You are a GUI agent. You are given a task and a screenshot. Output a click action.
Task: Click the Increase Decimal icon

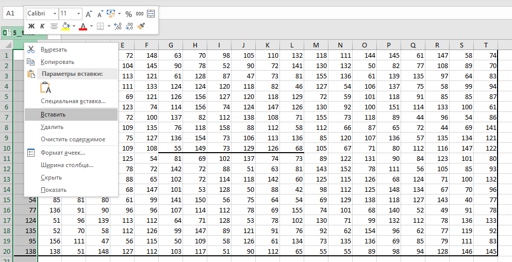pos(117,26)
